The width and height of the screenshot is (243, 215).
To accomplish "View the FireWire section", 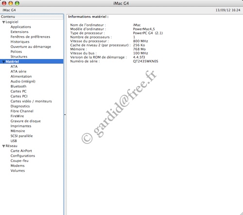I will click(17, 116).
